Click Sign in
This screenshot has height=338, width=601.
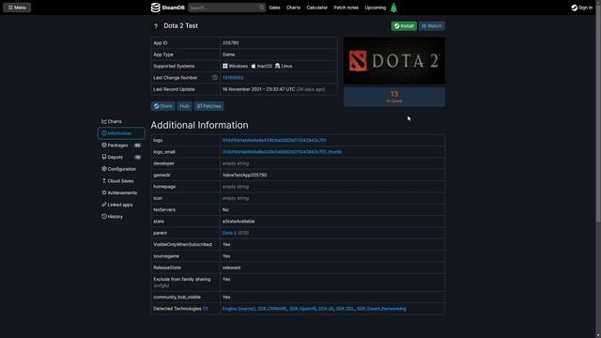pos(582,8)
